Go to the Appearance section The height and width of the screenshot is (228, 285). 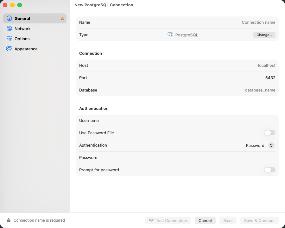[35, 49]
